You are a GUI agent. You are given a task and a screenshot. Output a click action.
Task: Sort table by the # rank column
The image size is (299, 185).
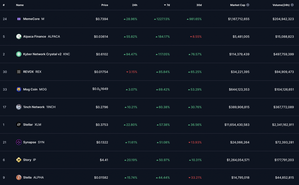[x=4, y=5]
